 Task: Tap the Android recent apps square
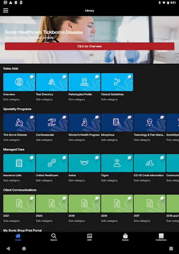(x=171, y=248)
